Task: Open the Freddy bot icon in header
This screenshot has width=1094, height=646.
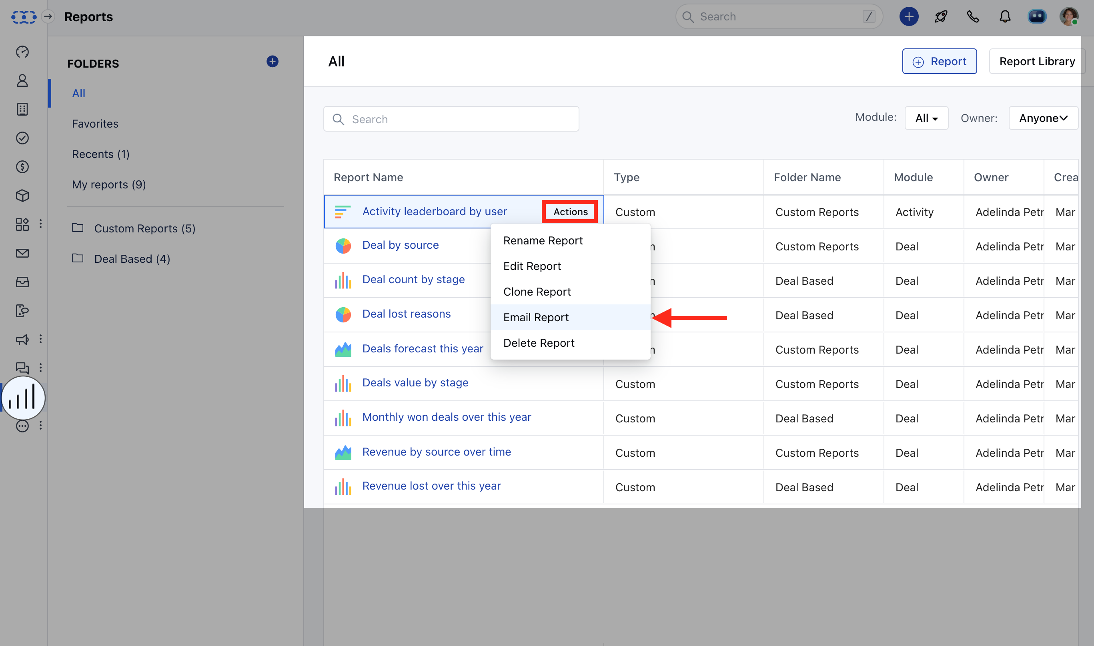Action: pos(1037,16)
